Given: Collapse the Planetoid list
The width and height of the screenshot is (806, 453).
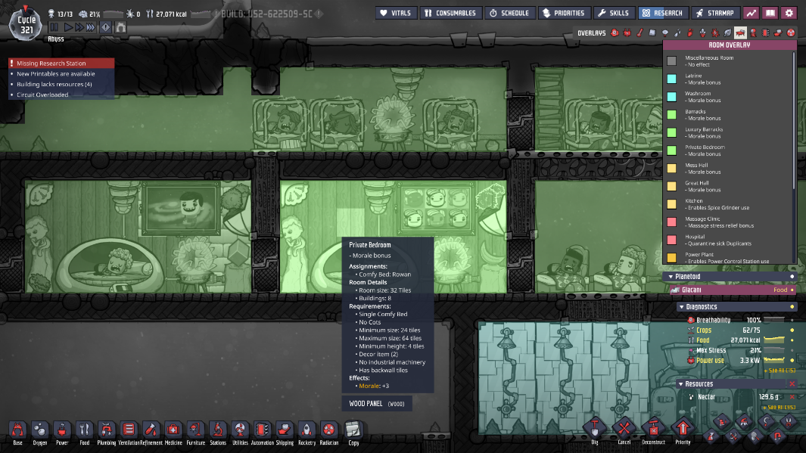Looking at the screenshot, I should tap(671, 277).
